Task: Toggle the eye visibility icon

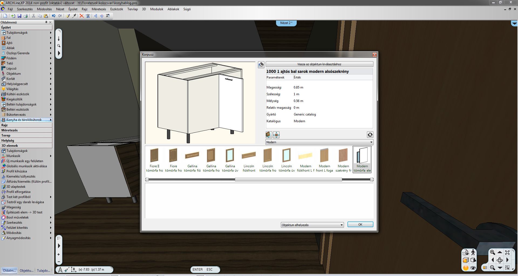Action: (x=473, y=268)
